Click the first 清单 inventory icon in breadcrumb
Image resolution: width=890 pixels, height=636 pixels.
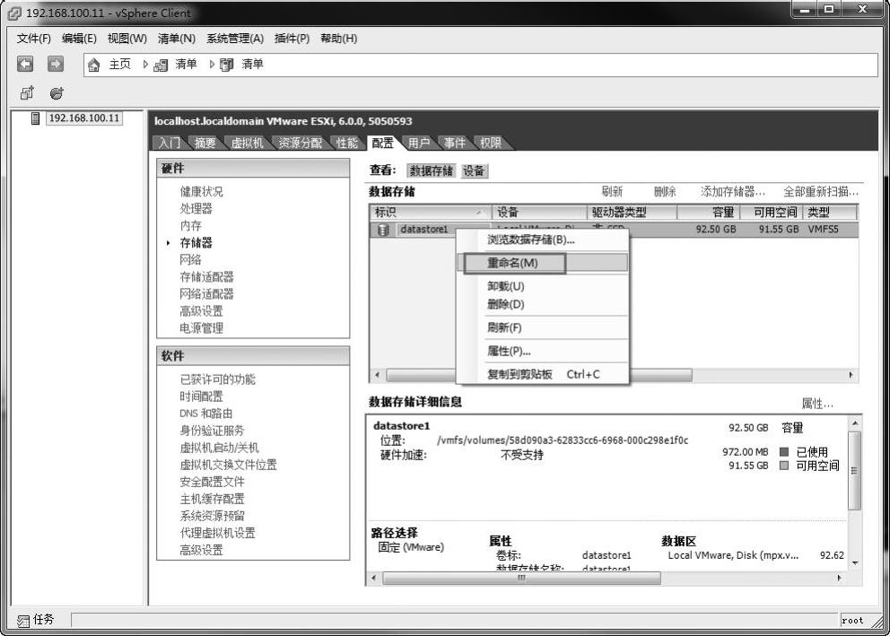point(161,65)
